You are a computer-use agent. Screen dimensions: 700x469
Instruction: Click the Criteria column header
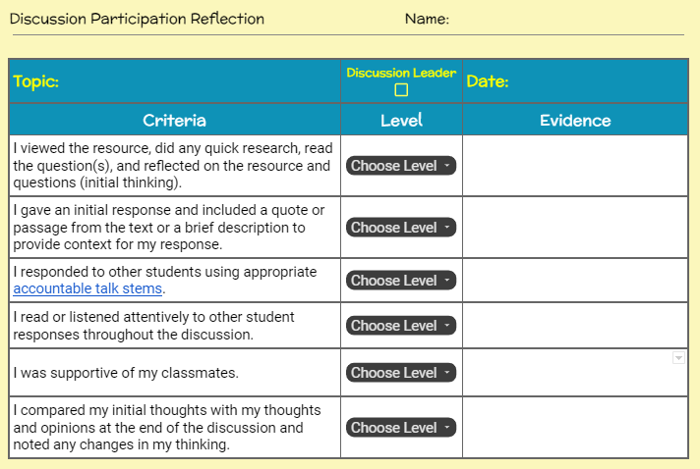point(175,121)
